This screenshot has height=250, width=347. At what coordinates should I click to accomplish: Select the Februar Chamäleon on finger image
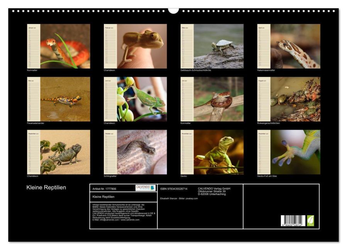[x=142, y=46]
